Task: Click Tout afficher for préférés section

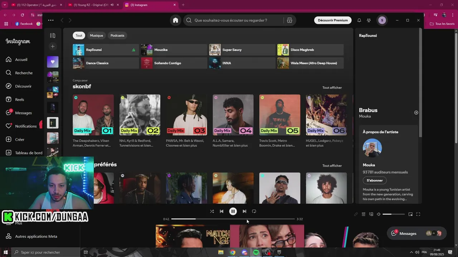Action: [332, 166]
